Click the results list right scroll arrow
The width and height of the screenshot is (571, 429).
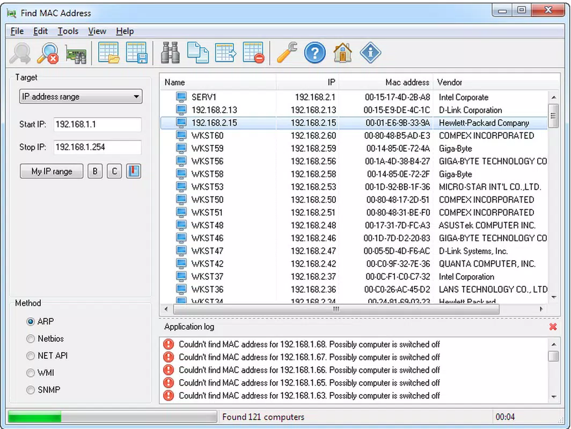click(541, 309)
